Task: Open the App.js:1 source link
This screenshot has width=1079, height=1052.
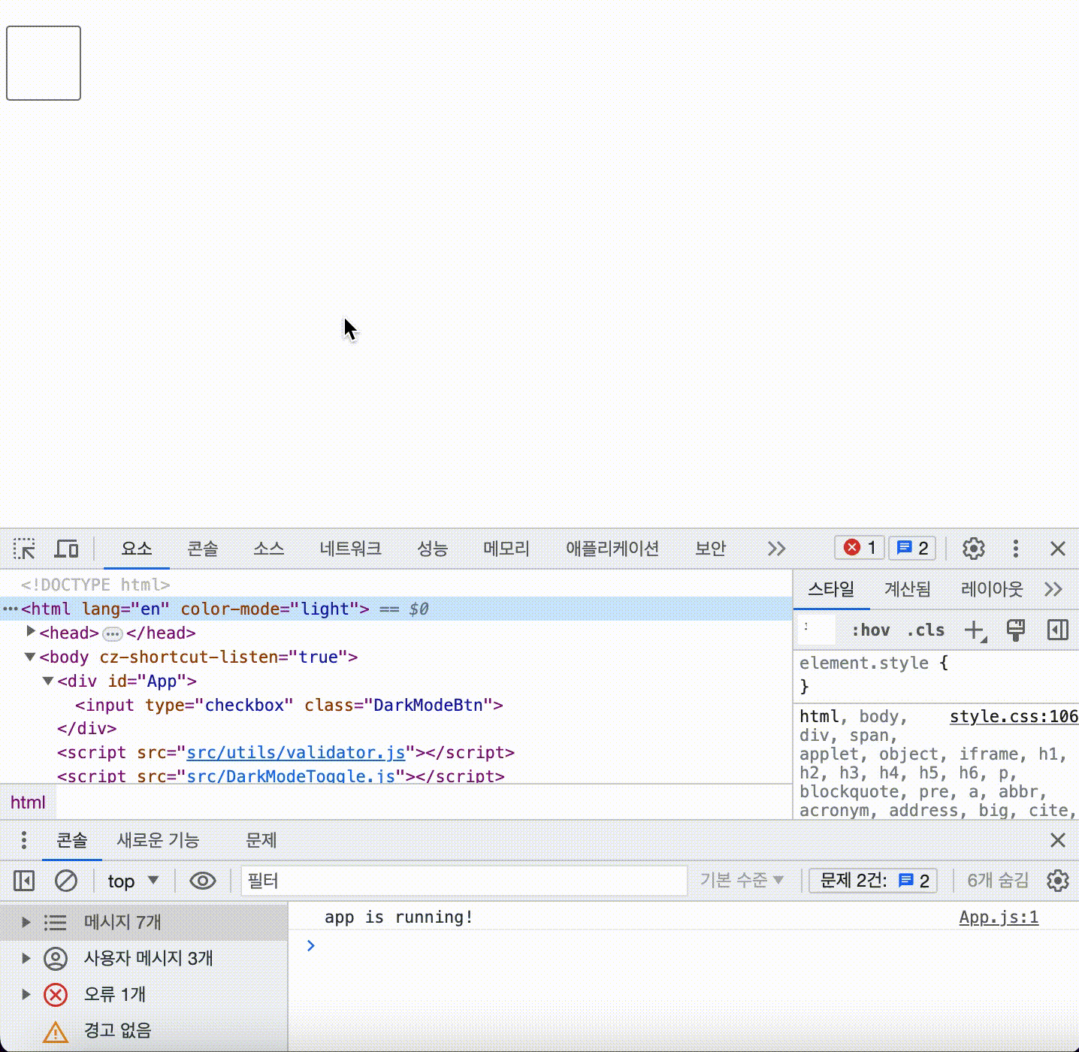Action: click(x=999, y=917)
